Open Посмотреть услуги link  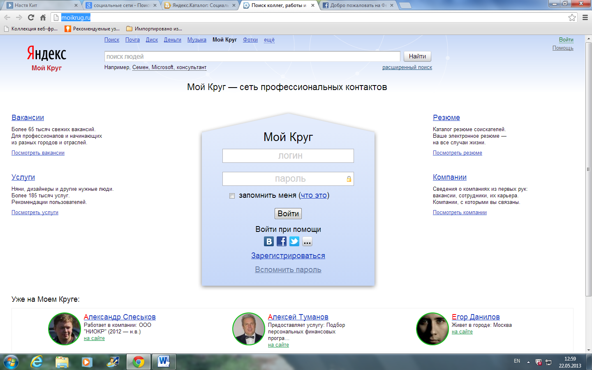(35, 213)
